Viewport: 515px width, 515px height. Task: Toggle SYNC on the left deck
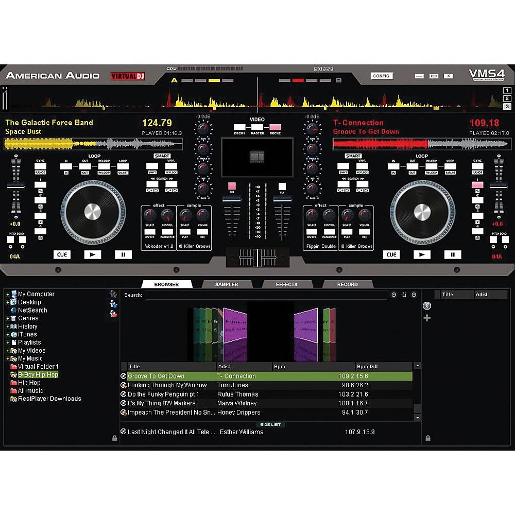point(40,166)
